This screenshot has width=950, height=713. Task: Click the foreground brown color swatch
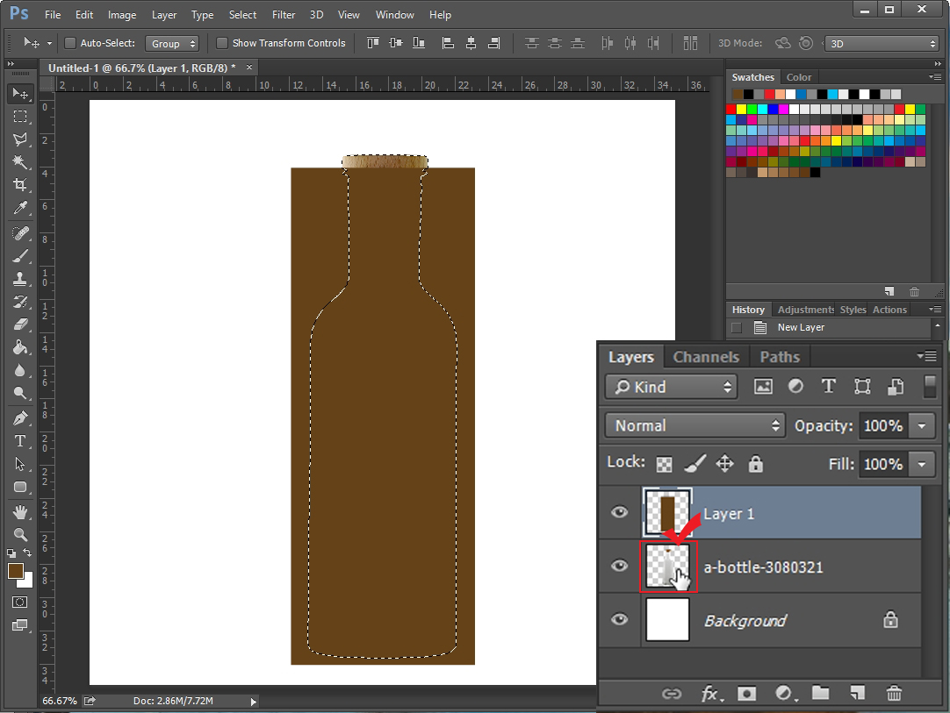tap(15, 570)
